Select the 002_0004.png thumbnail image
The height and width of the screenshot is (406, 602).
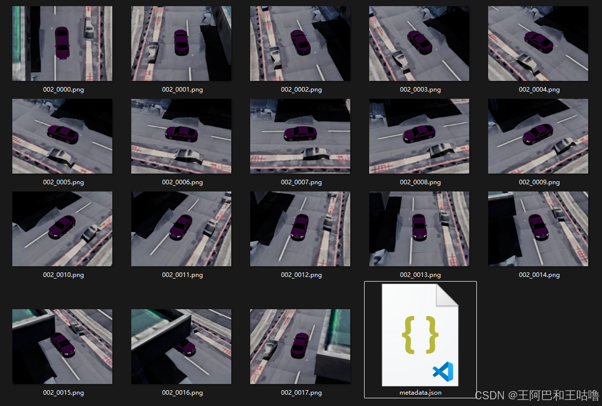pos(538,44)
